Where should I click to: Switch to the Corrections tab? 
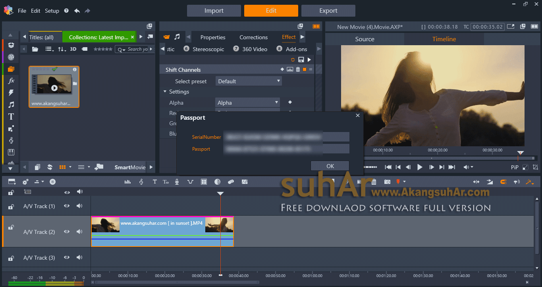(253, 37)
